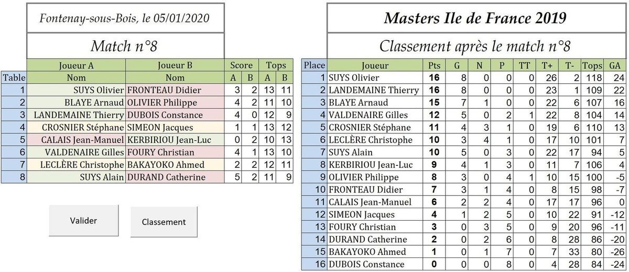629x272 pixels.
Task: Select FRONTEAU Didier cell in Joueur B
Action: [175, 90]
